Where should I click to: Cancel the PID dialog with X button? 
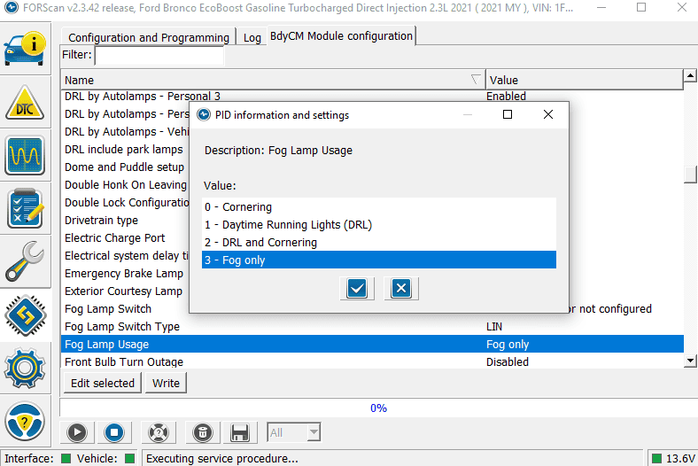pos(401,289)
